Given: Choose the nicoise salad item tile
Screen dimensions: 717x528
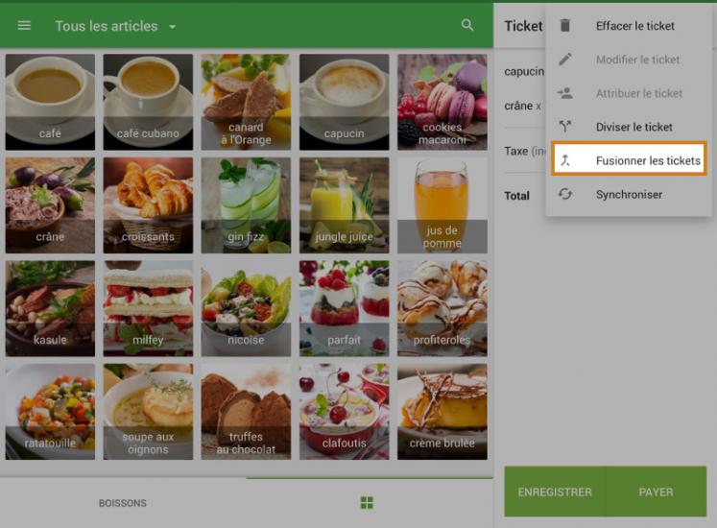Looking at the screenshot, I should 246,308.
